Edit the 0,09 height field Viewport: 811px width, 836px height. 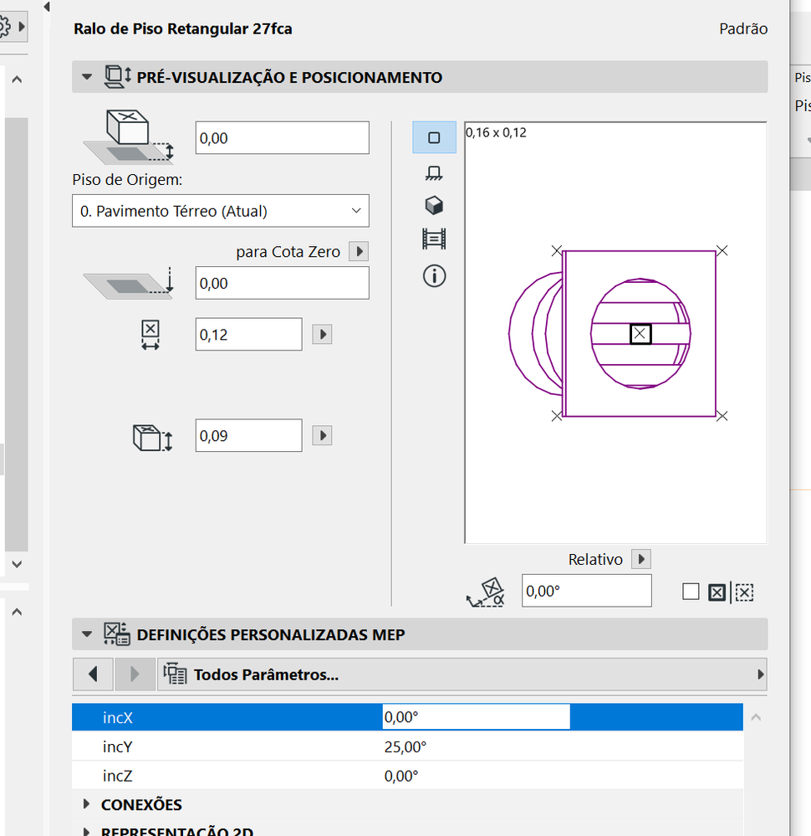(248, 435)
